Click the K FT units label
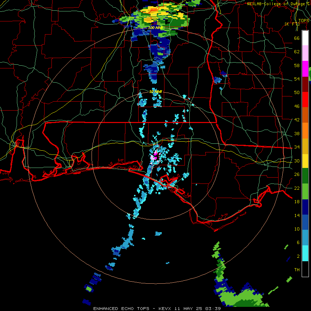Viewport: 311px width, 311px height. tap(292, 24)
